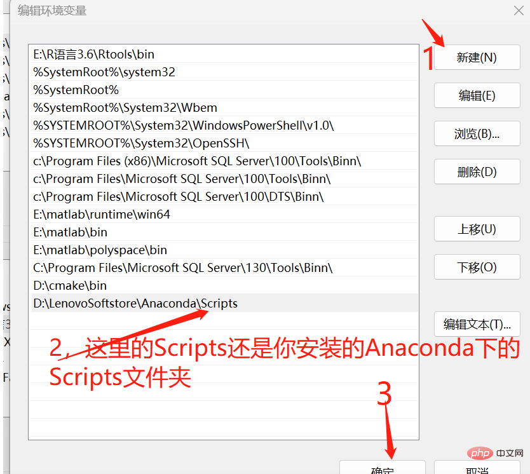Cancel with the 取消 button
This screenshot has height=474, width=530.
477,468
